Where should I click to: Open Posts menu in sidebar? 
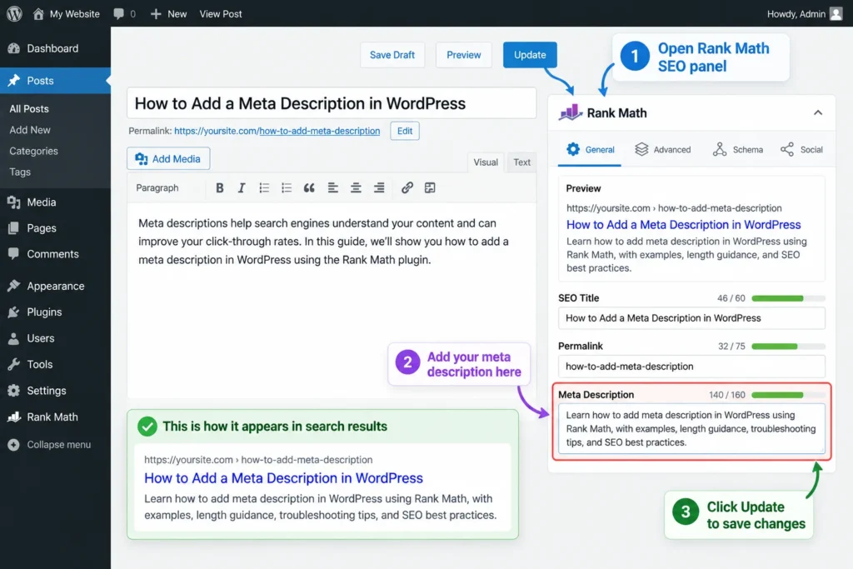(x=55, y=81)
